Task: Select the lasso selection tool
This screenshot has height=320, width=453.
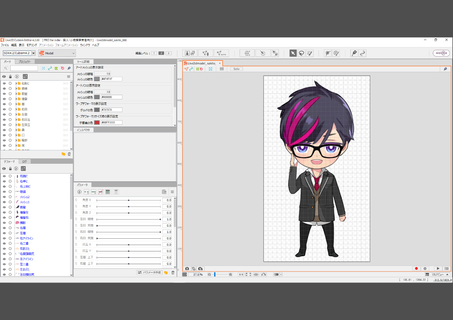Action: (301, 53)
